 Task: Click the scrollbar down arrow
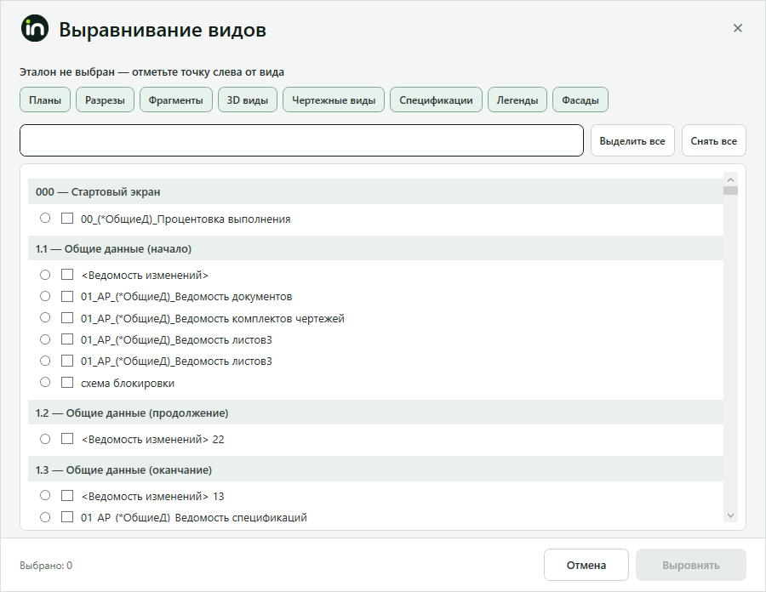[x=730, y=515]
